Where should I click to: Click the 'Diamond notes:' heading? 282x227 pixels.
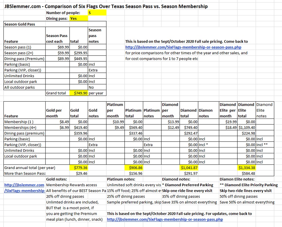(176, 179)
